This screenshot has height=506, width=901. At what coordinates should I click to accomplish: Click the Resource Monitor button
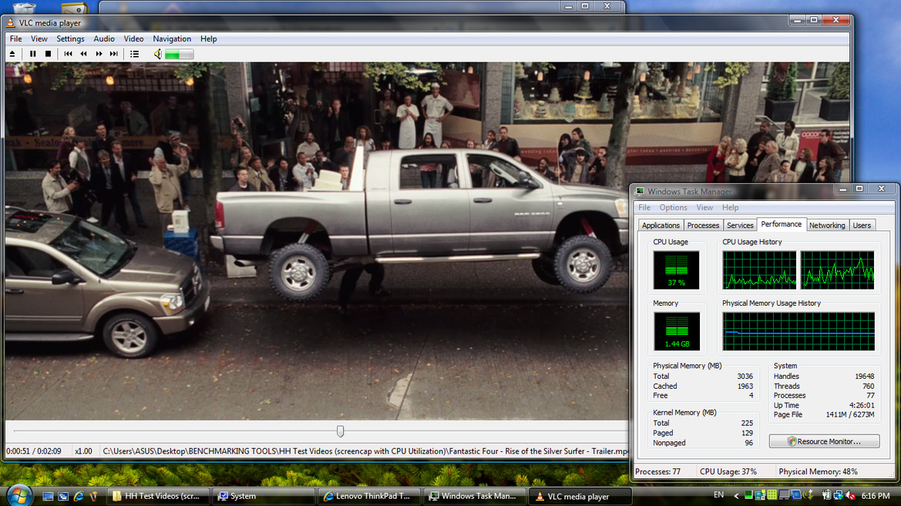tap(824, 441)
